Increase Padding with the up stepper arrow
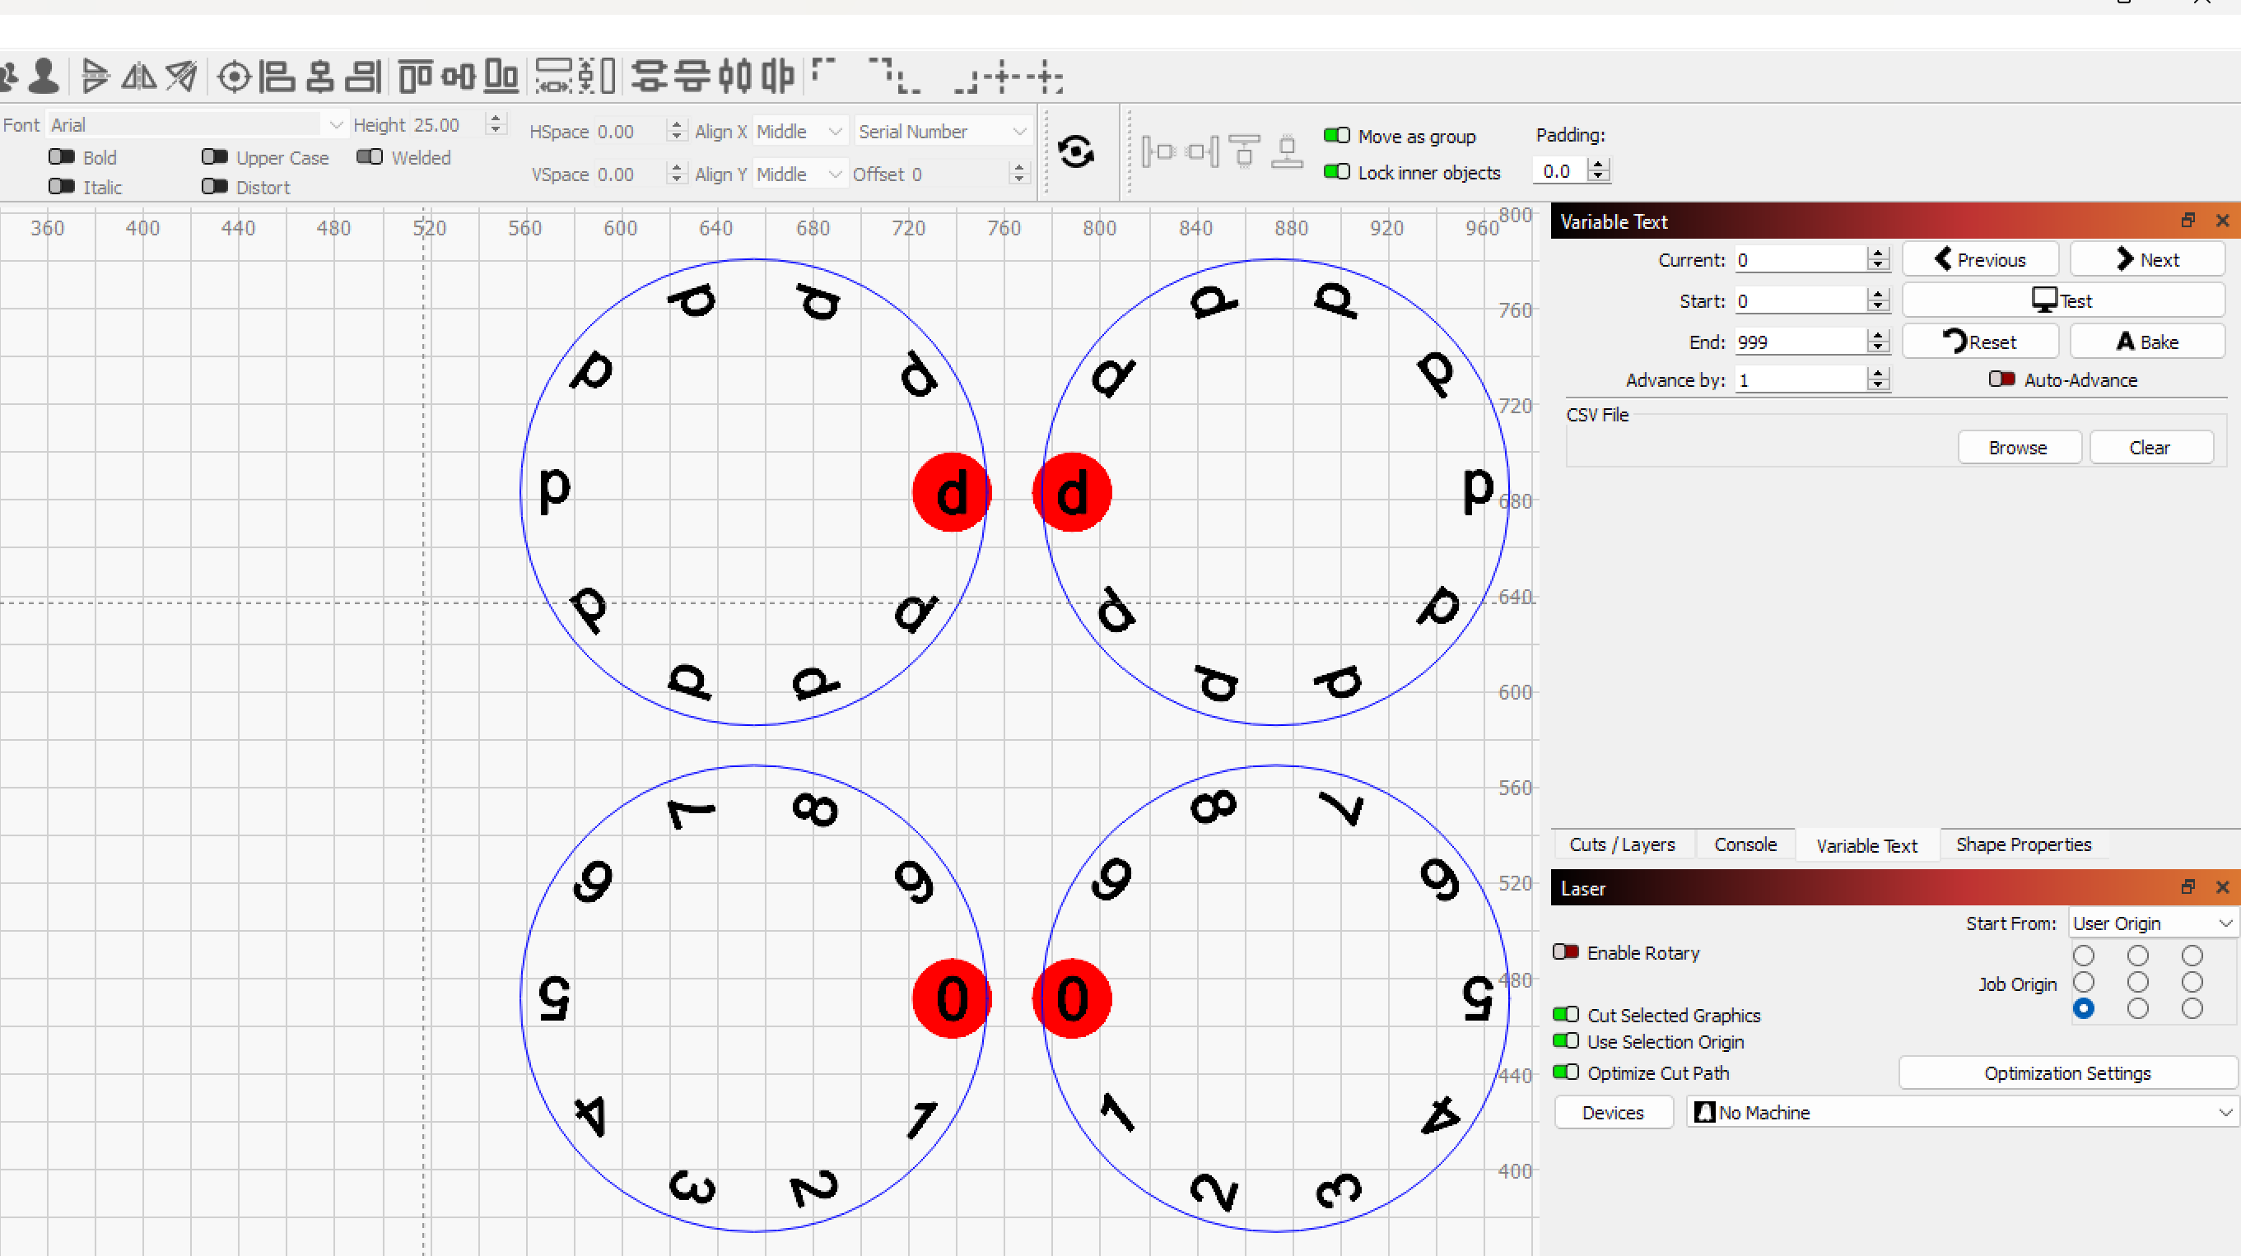Screen dimensions: 2241x1256 (1599, 165)
